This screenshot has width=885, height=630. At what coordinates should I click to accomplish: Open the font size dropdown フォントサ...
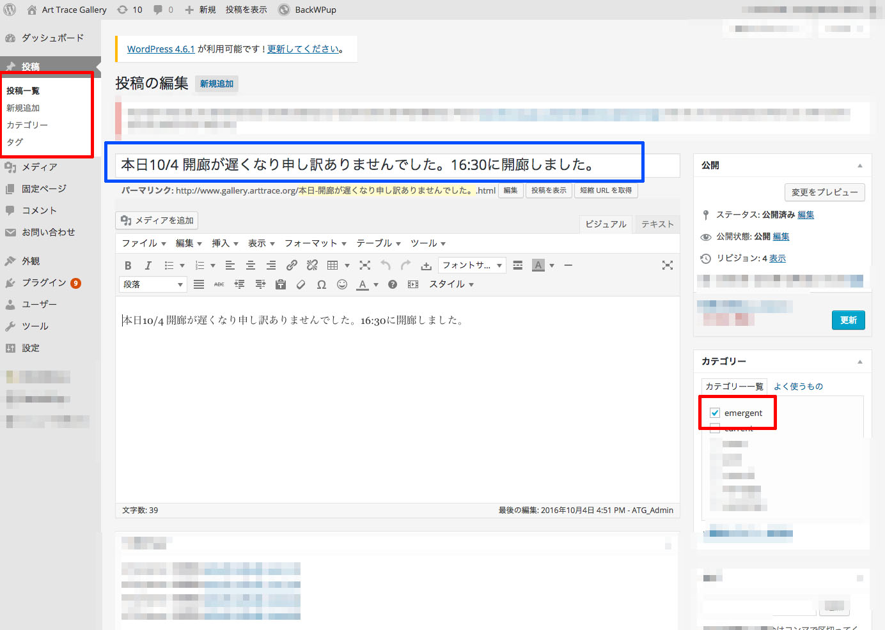[x=472, y=265]
